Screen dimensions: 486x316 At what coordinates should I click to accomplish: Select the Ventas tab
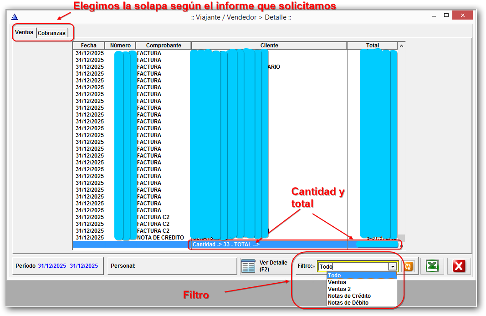tap(24, 33)
